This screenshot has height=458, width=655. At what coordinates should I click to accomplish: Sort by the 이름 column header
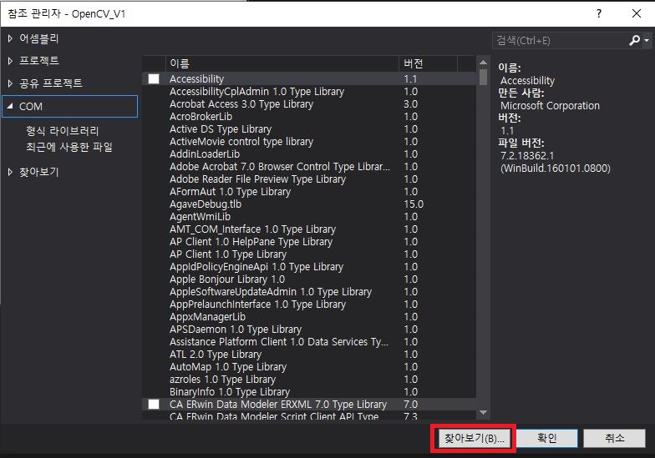282,63
